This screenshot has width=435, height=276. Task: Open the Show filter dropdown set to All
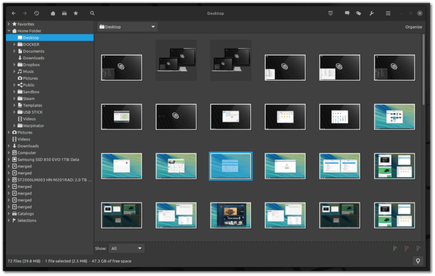[126, 248]
